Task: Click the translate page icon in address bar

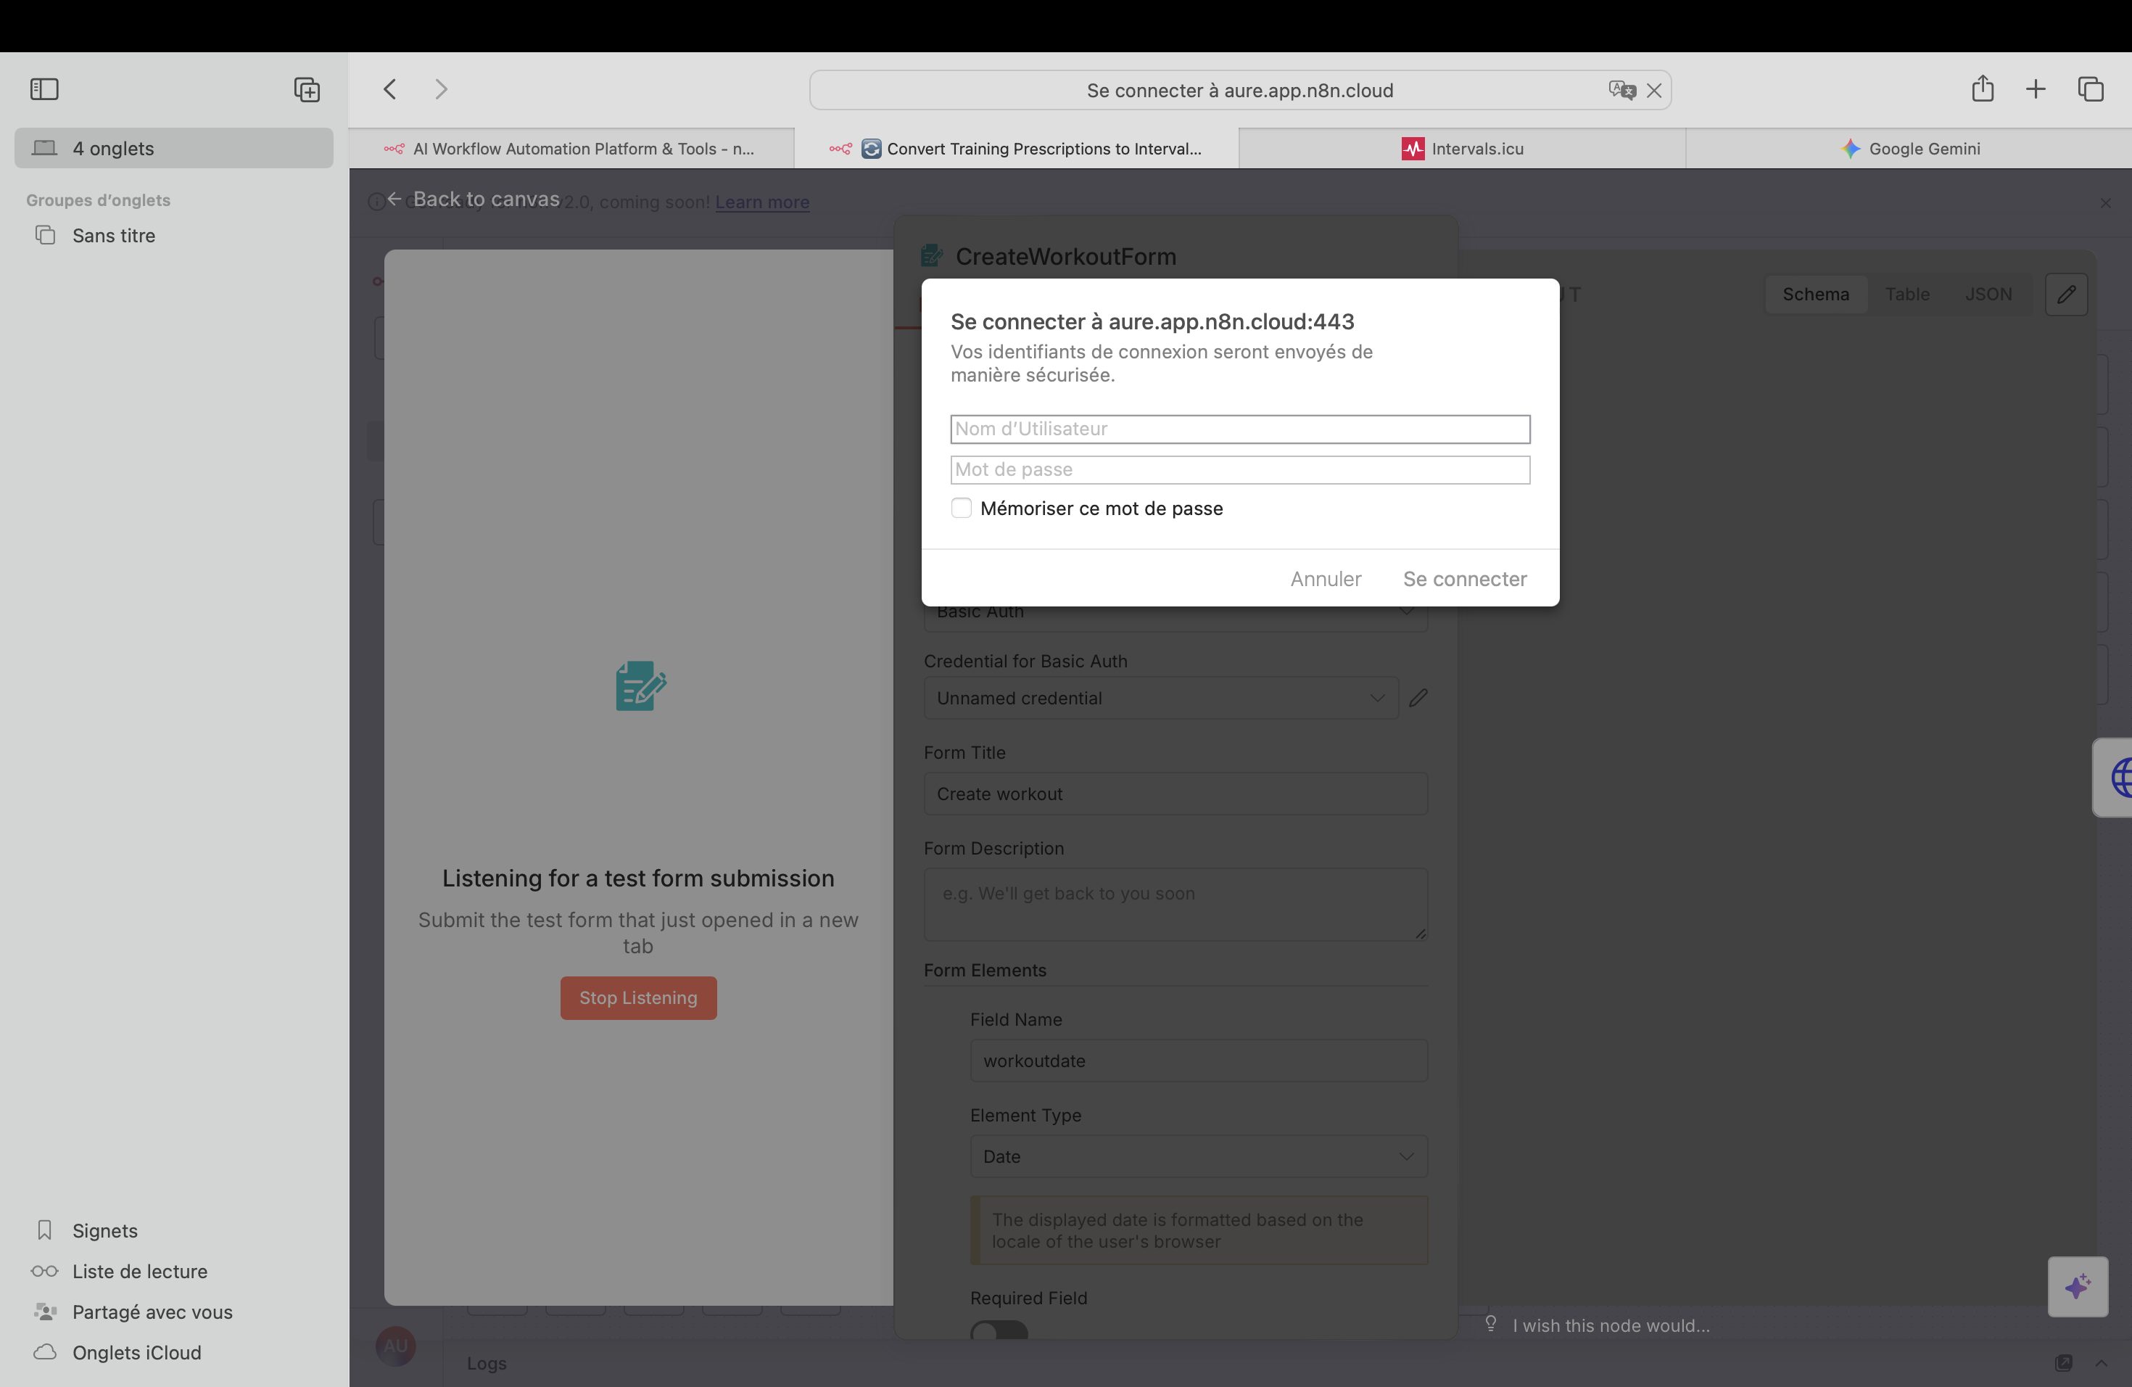Action: (x=1621, y=91)
